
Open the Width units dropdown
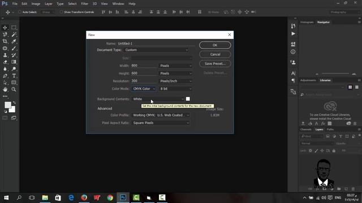(x=175, y=66)
